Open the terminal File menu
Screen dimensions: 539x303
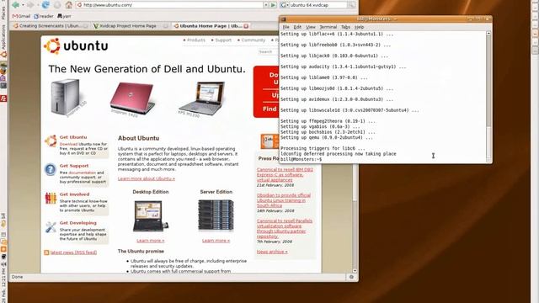pyautogui.click(x=286, y=27)
